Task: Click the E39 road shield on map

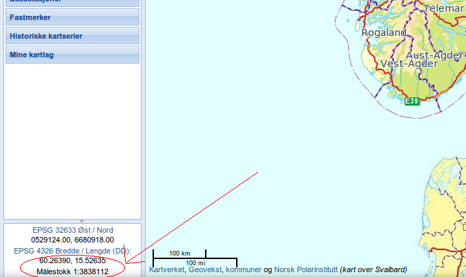Action: click(x=412, y=102)
